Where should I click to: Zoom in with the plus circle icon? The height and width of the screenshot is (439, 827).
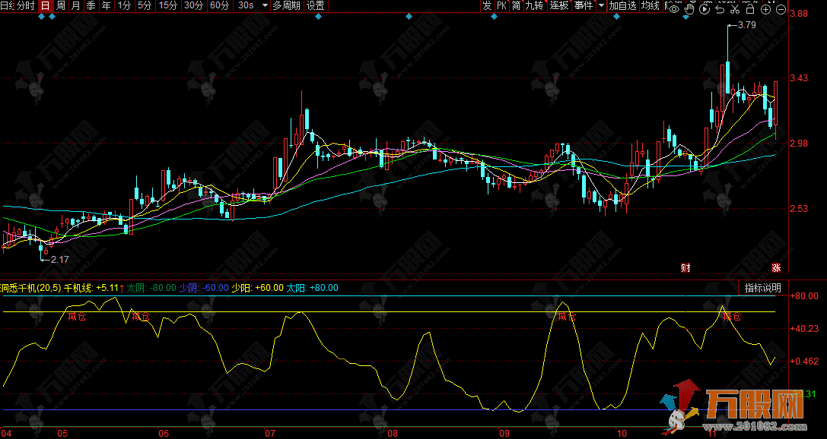coord(765,10)
